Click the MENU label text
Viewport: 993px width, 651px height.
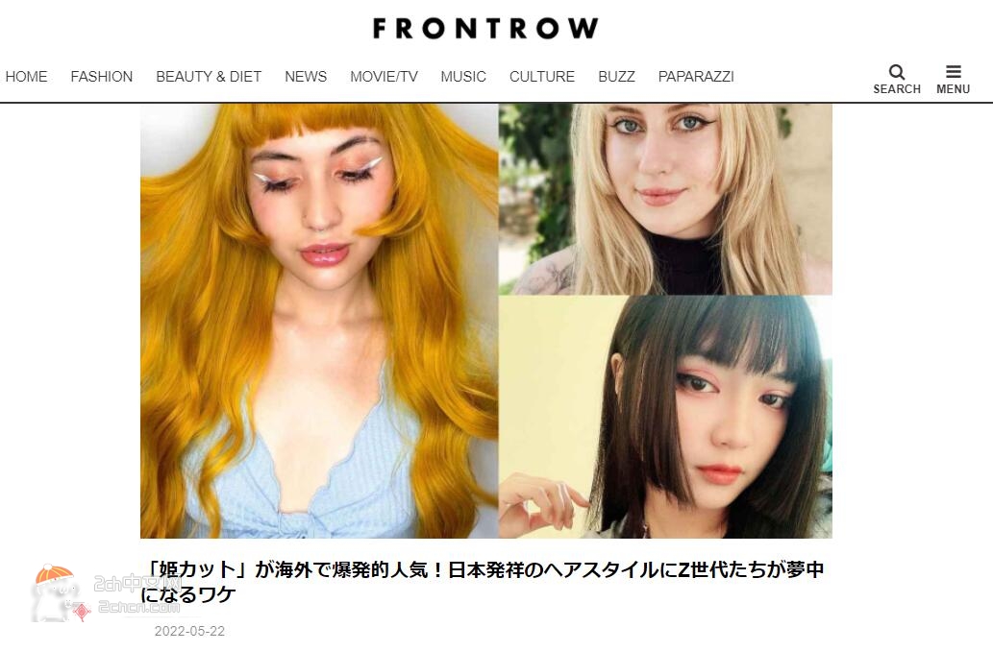953,89
